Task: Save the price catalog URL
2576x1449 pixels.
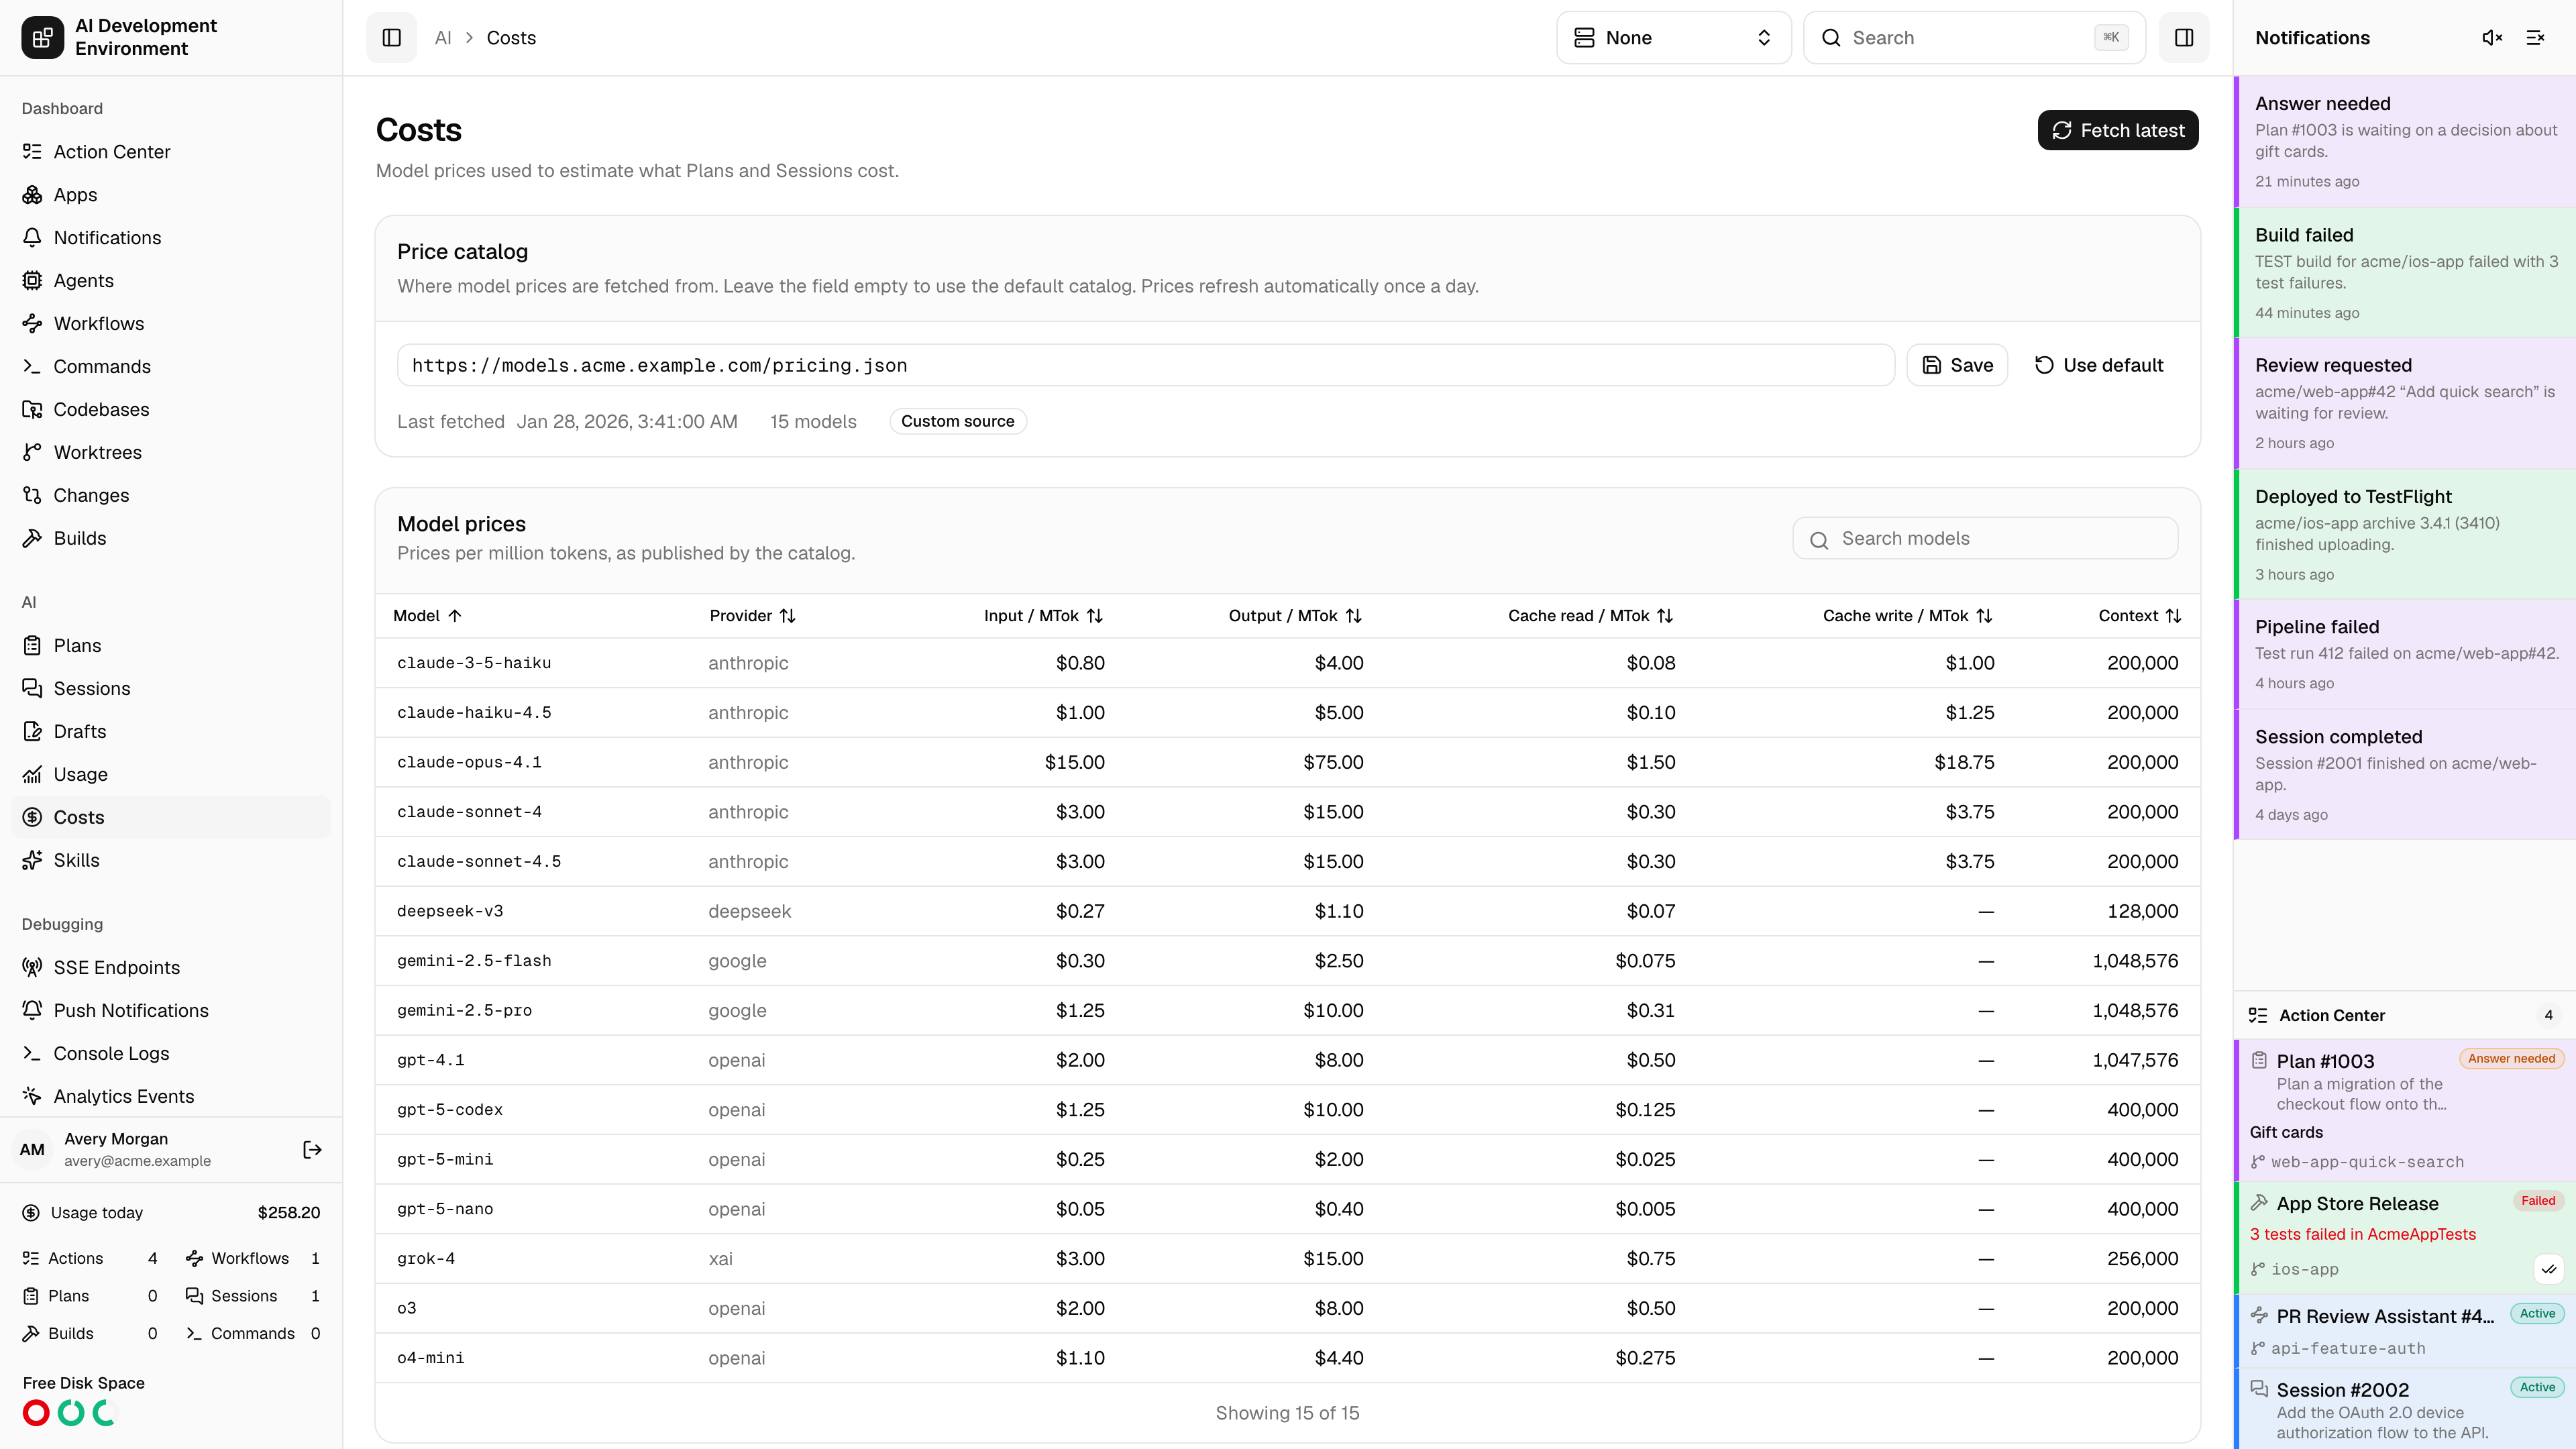Action: point(1957,366)
